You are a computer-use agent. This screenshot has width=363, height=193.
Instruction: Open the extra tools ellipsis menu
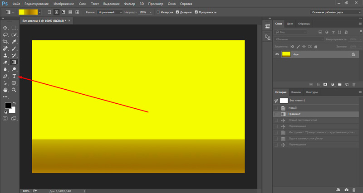[x=5, y=97]
